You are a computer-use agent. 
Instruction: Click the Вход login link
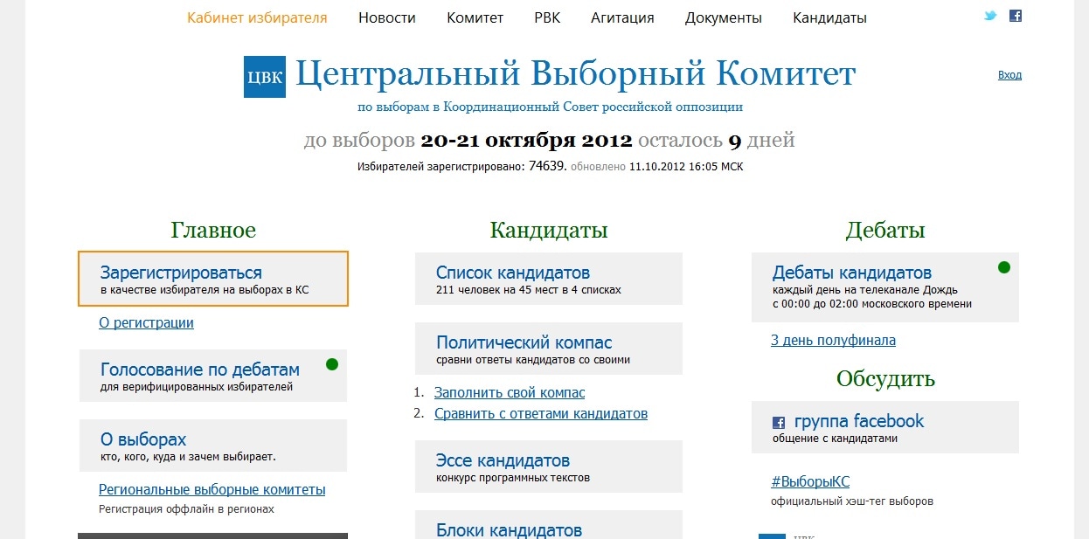coord(1009,75)
